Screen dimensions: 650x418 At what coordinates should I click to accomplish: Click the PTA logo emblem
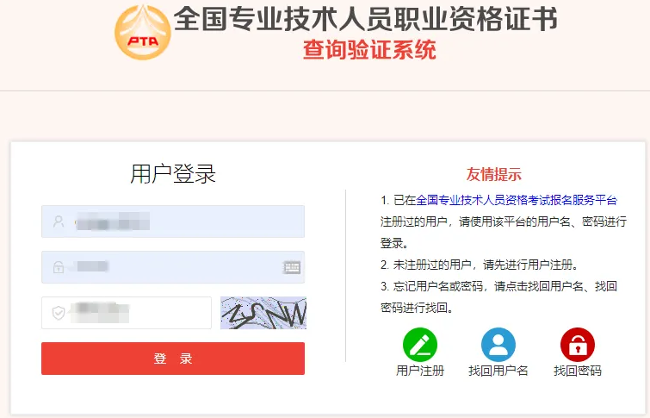(x=143, y=33)
